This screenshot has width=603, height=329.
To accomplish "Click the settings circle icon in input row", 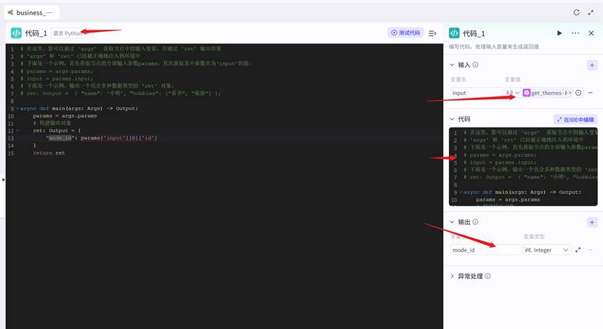I will (x=578, y=93).
